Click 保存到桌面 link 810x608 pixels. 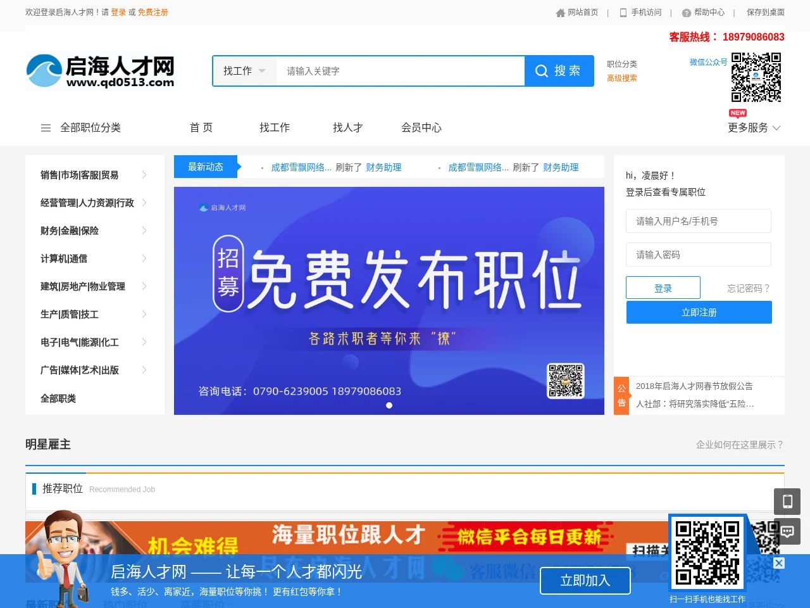pos(766,12)
